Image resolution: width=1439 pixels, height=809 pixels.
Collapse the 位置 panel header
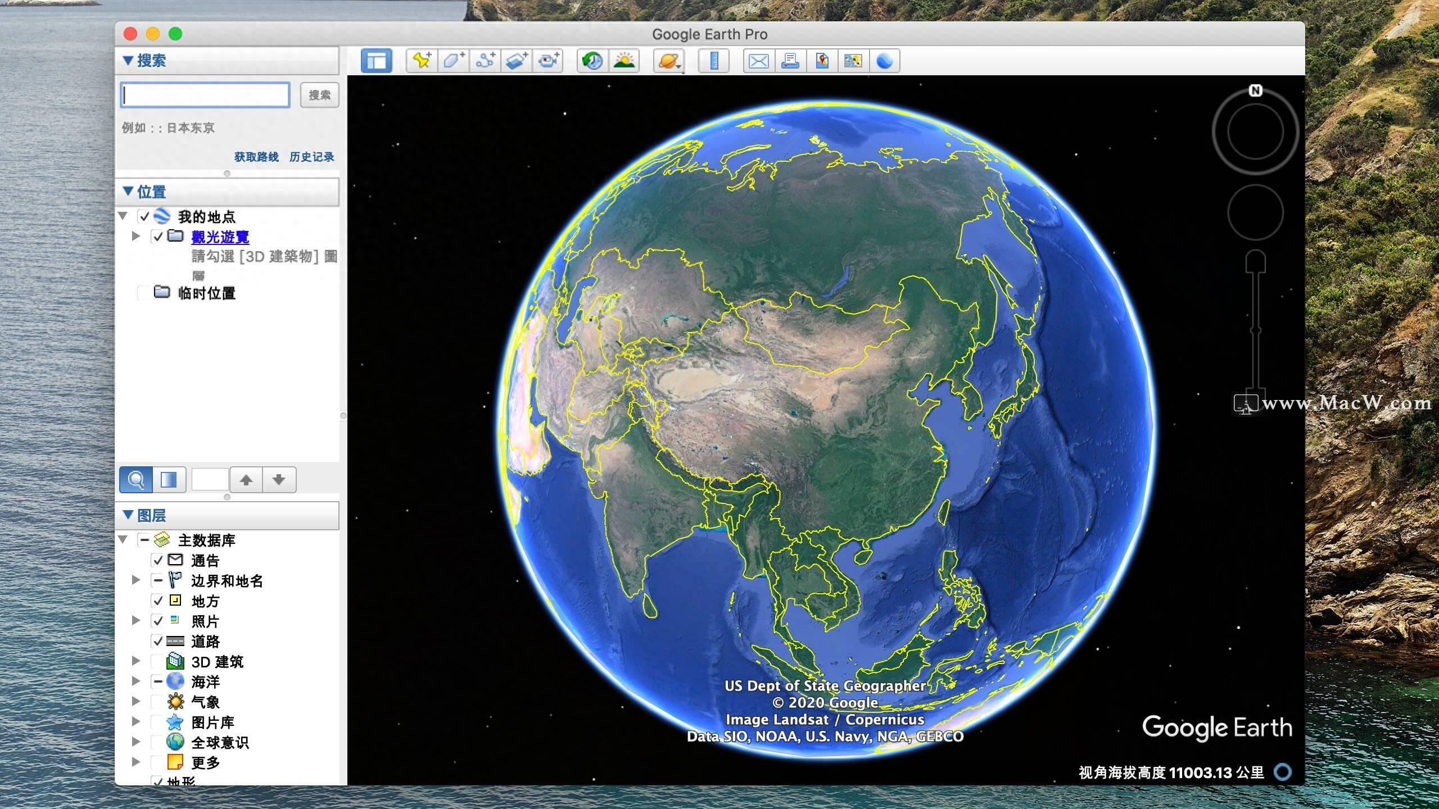coord(227,192)
